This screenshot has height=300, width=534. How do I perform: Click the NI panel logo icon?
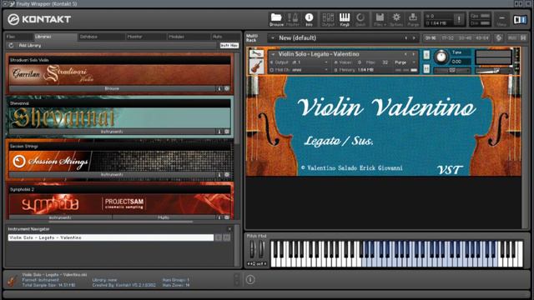(x=520, y=20)
